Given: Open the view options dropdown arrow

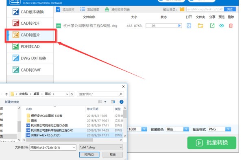Looking at the screenshot, I should 105,102.
